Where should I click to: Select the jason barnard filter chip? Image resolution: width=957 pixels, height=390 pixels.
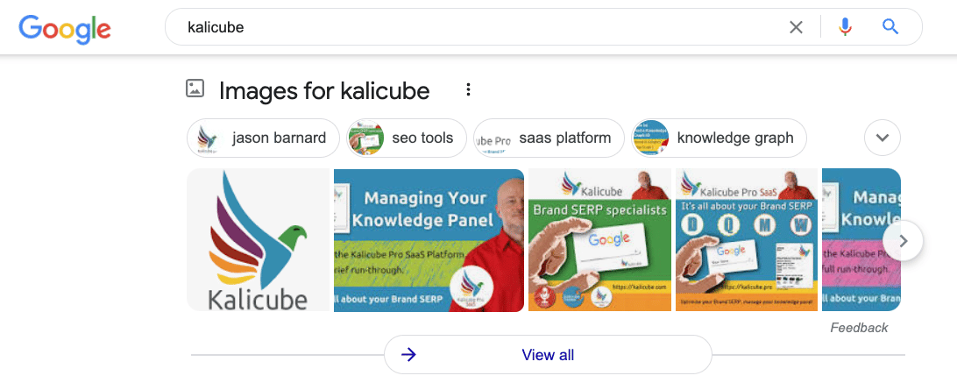point(263,138)
